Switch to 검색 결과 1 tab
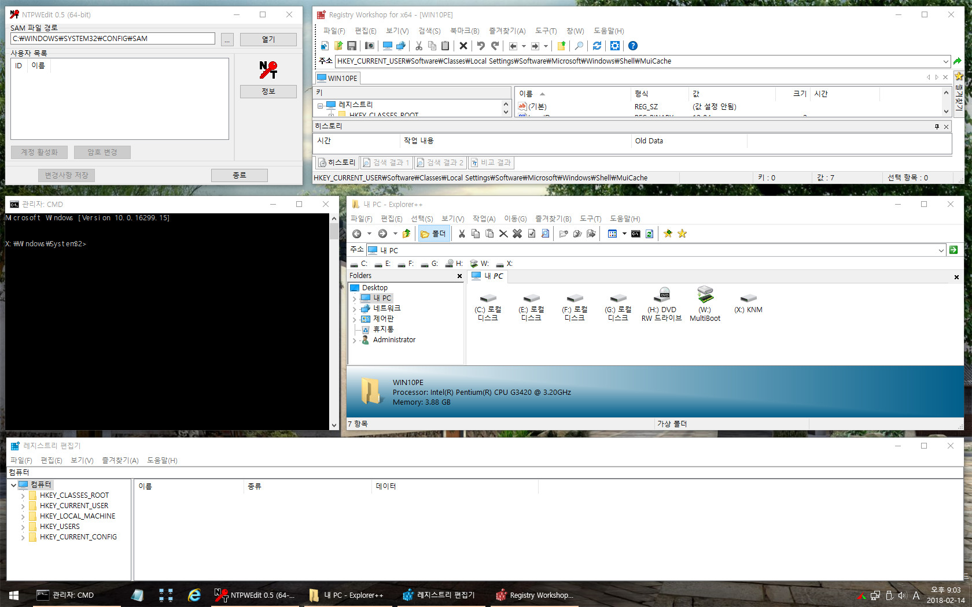This screenshot has width=972, height=607. point(386,162)
